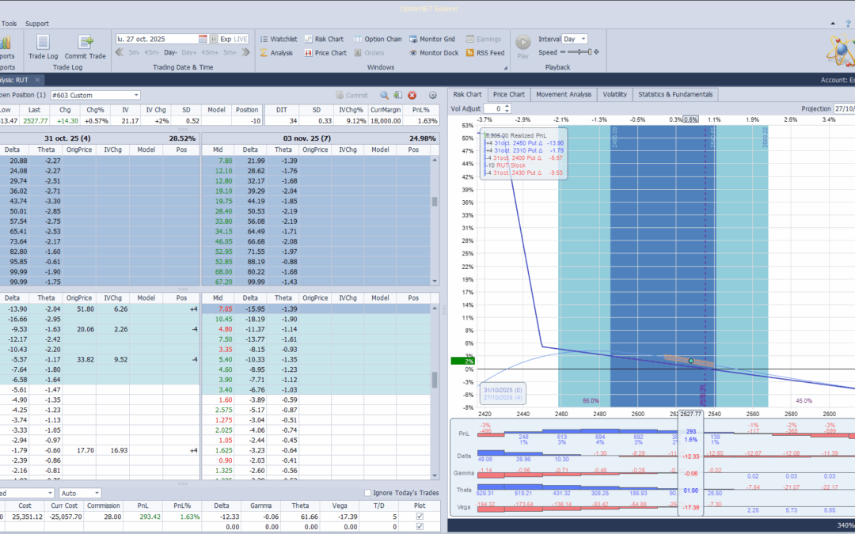
Task: Switch to the Movement Analysis tab
Action: click(x=563, y=94)
